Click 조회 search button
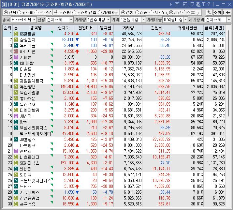 click(217, 12)
